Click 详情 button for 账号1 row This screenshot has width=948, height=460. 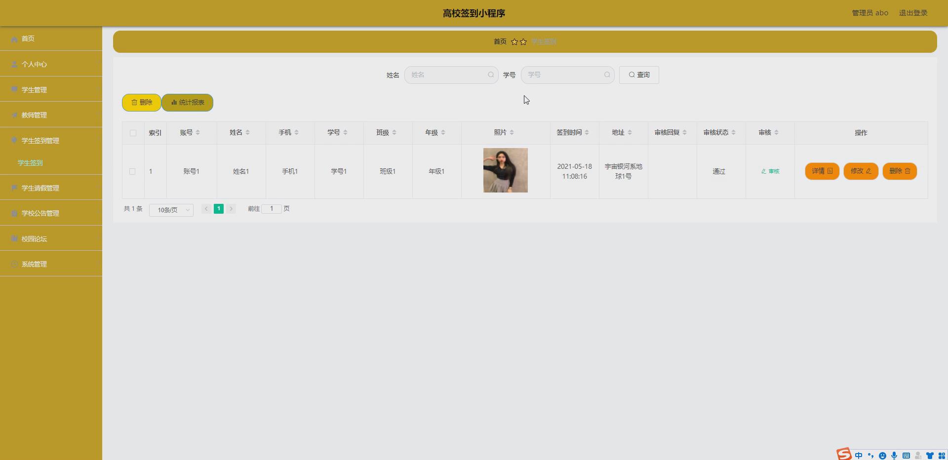822,171
